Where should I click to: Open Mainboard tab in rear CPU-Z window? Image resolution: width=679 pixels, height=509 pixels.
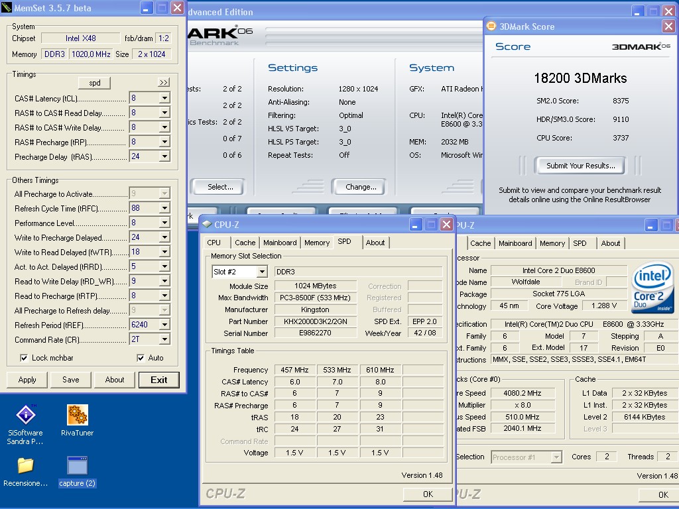pyautogui.click(x=515, y=243)
